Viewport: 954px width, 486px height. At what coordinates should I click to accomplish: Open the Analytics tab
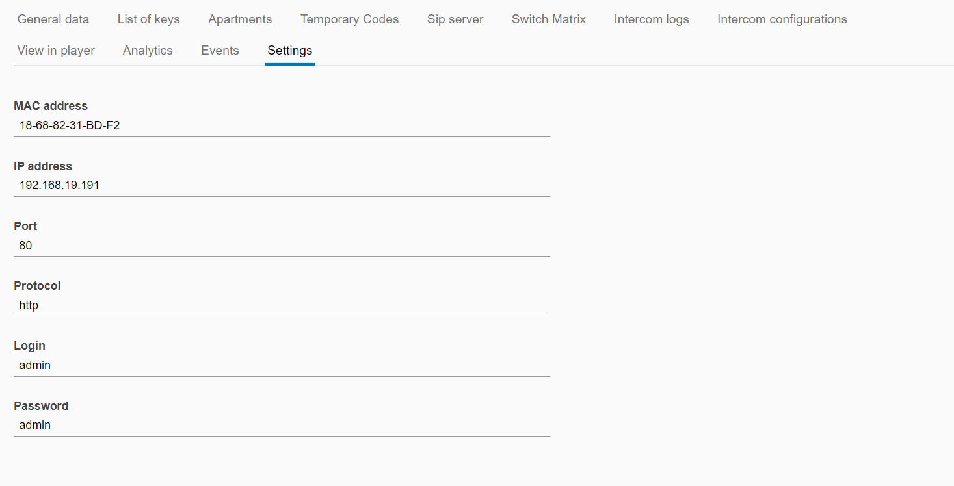pyautogui.click(x=148, y=51)
